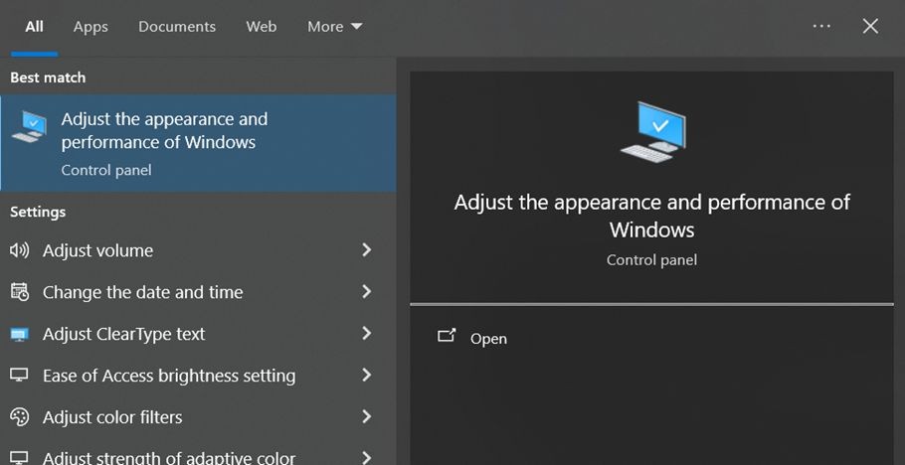The width and height of the screenshot is (905, 465).
Task: Open the More filter dropdown
Action: (x=335, y=27)
